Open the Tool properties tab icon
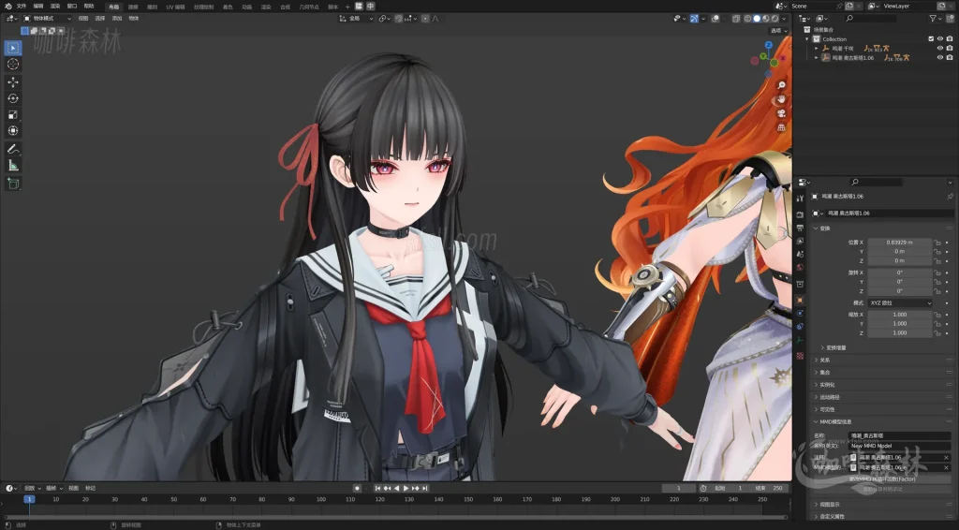Viewport: 959px width, 530px height. pos(800,199)
